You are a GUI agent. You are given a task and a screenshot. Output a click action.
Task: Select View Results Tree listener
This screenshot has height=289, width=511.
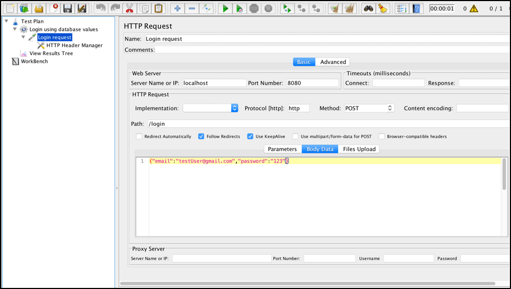click(51, 53)
